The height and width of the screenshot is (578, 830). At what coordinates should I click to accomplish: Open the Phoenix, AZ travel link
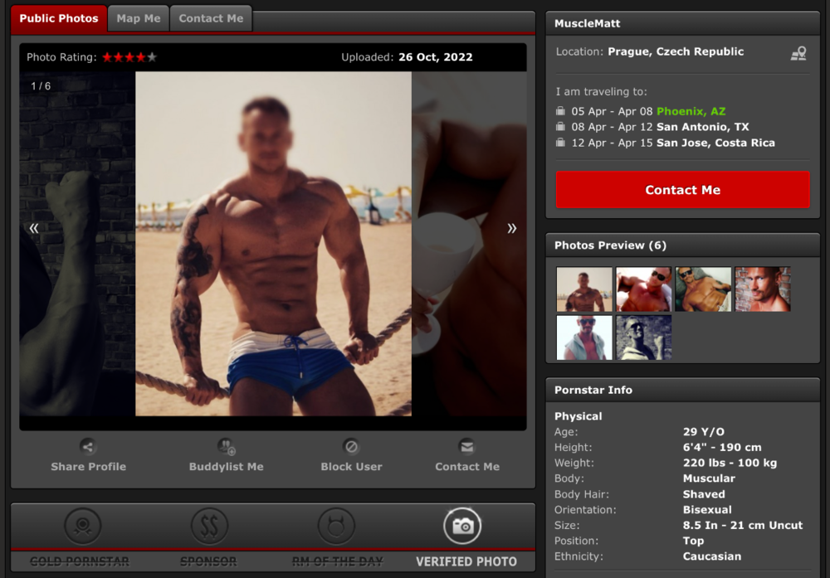coord(691,111)
